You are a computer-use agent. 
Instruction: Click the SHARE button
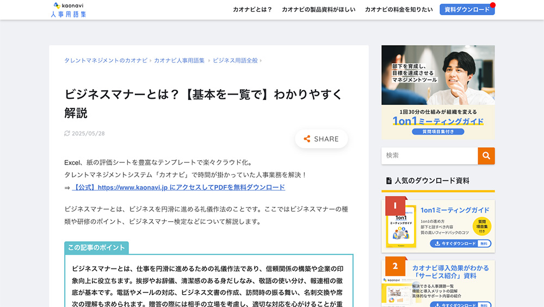pos(322,139)
